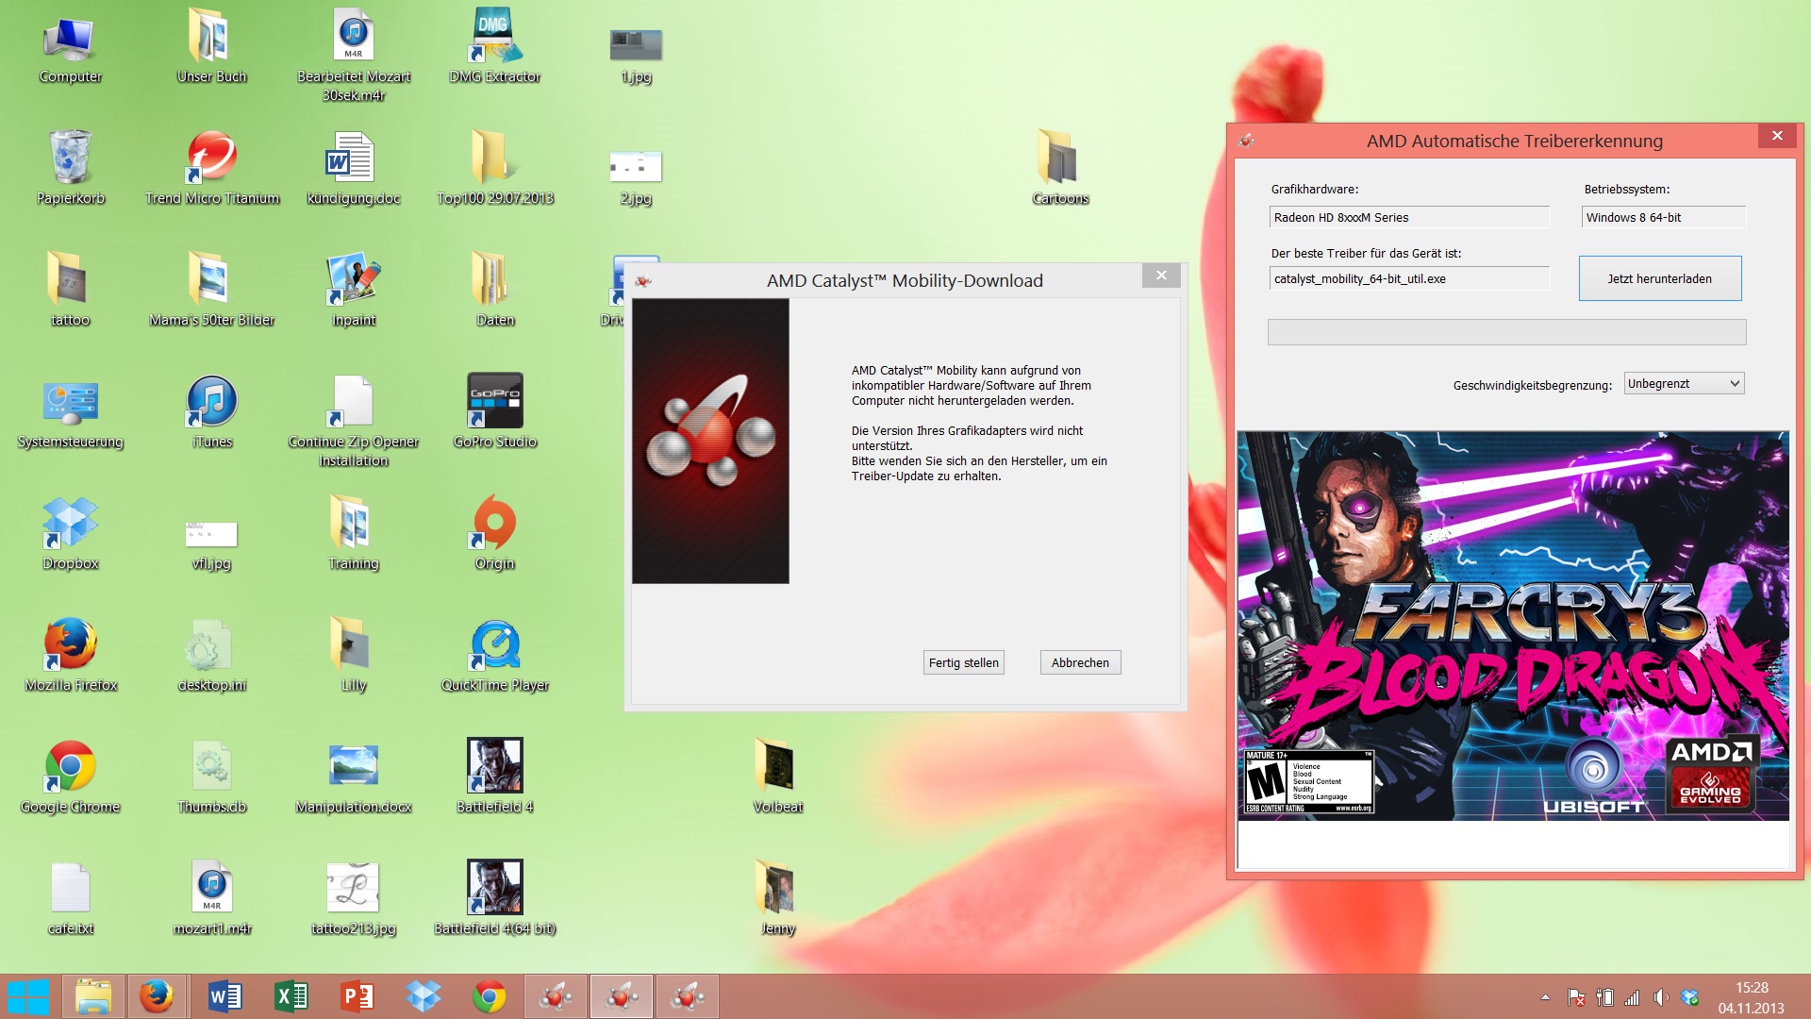The height and width of the screenshot is (1019, 1811).
Task: Launch iTunes from the desktop
Action: pos(211,411)
